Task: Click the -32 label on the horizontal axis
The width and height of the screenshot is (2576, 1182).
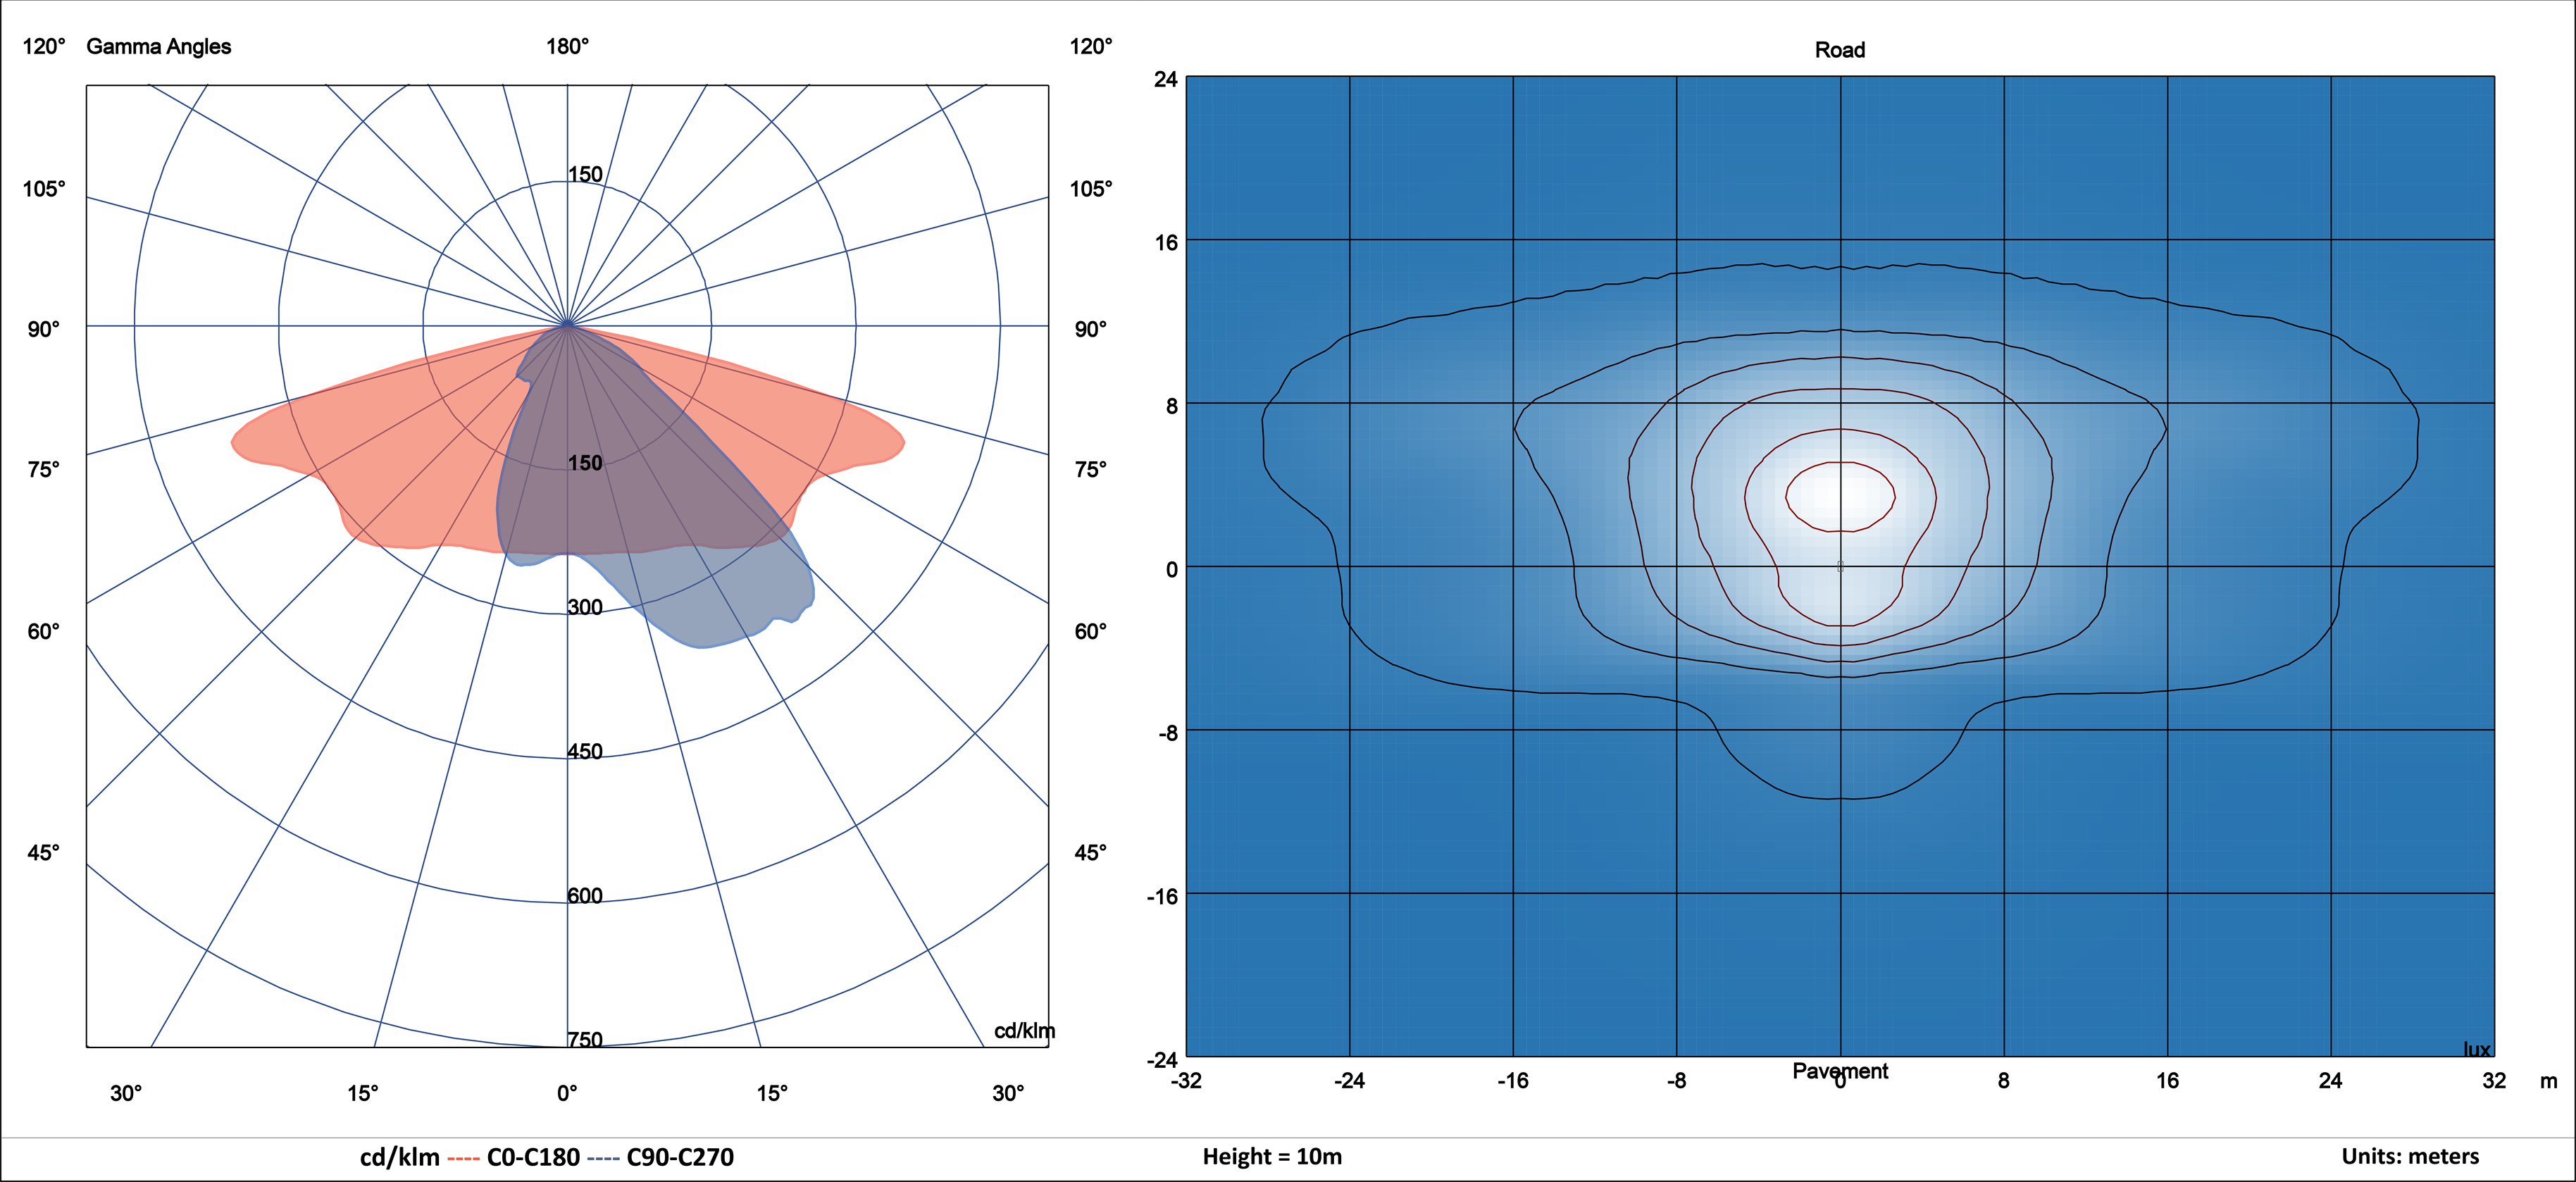Action: pyautogui.click(x=1186, y=1080)
